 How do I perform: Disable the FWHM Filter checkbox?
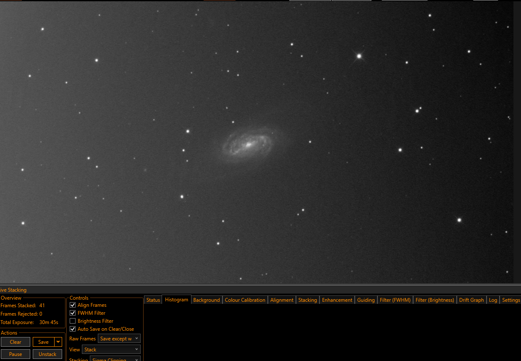(x=73, y=313)
